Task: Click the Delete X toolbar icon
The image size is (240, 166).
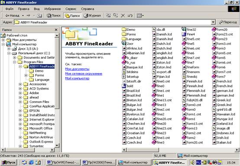Action: tap(123, 16)
